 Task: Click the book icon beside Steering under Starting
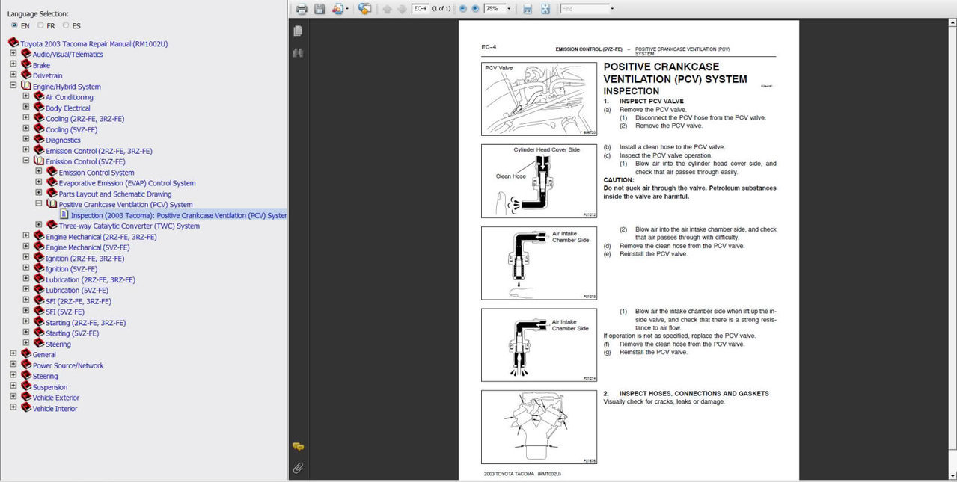point(39,344)
